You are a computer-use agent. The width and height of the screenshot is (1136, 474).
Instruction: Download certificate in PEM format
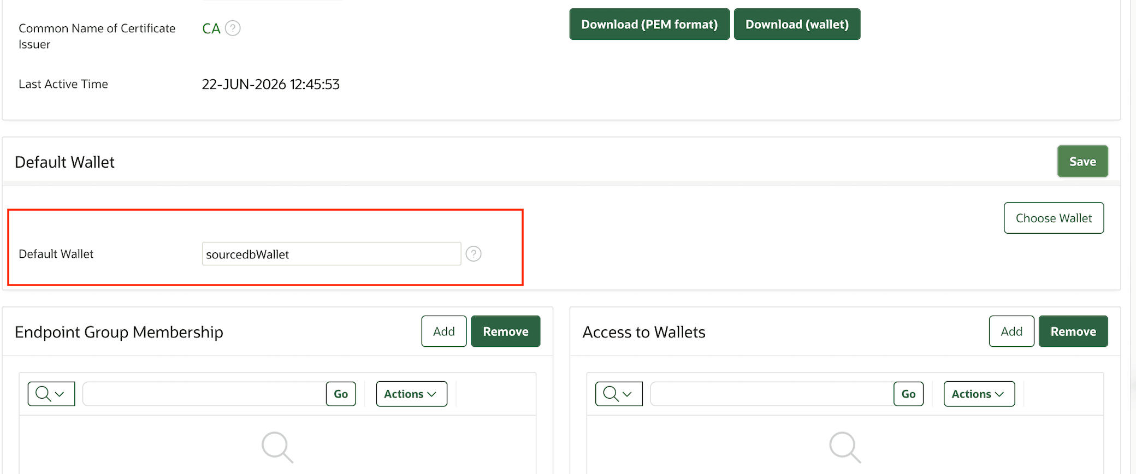tap(649, 24)
